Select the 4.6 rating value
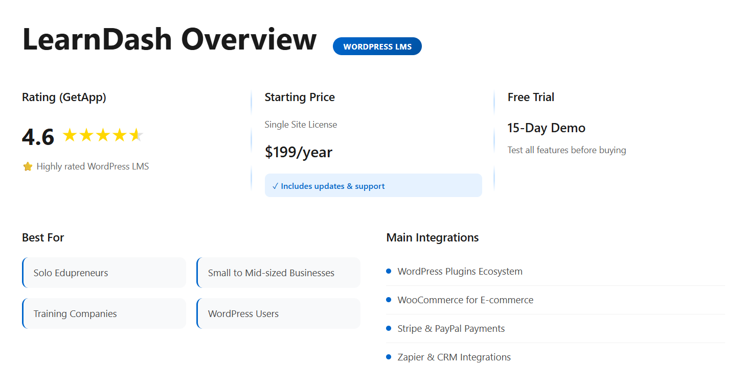Viewport: 745px width, 389px height. click(x=38, y=137)
